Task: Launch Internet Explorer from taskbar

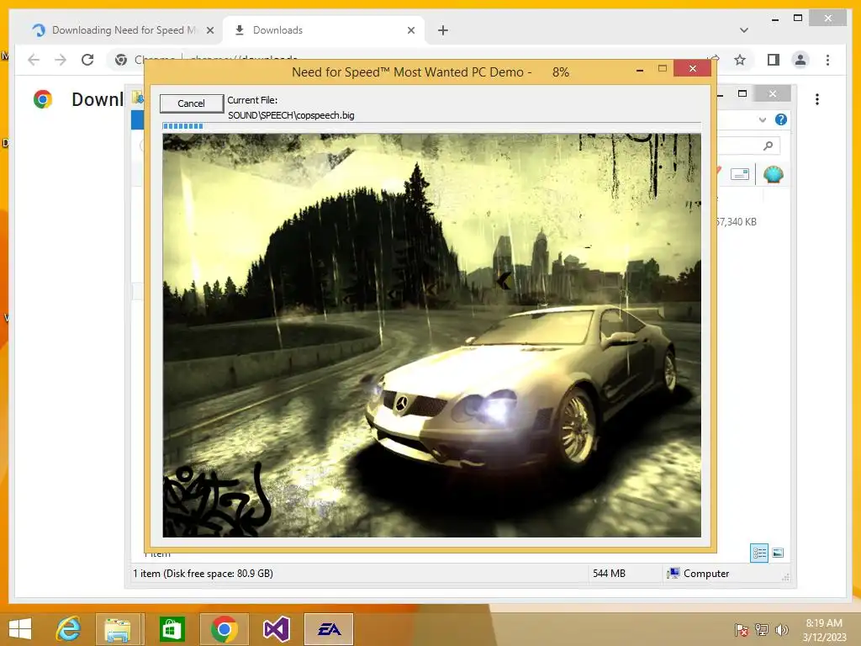Action: (68, 629)
